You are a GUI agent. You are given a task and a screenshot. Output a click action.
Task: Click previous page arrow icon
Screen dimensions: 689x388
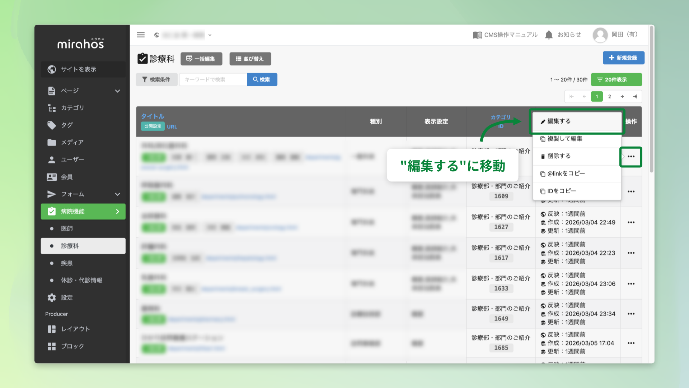click(584, 96)
